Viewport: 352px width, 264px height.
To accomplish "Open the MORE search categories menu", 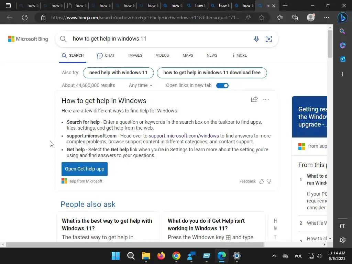I will click(240, 55).
